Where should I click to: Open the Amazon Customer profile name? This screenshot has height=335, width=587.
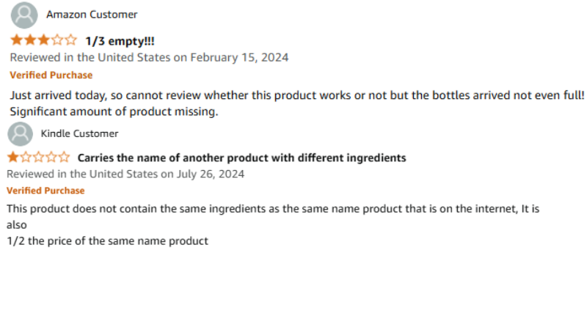coord(92,15)
